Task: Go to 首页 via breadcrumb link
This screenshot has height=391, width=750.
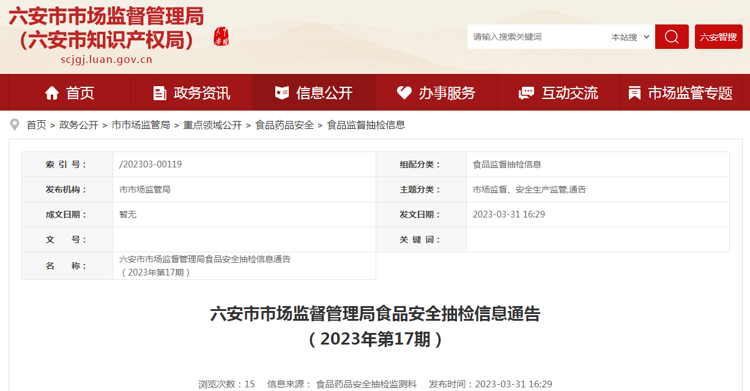Action: (x=36, y=125)
